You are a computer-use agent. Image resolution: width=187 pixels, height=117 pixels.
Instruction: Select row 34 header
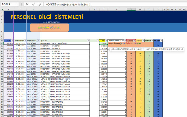pyautogui.click(x=2, y=102)
